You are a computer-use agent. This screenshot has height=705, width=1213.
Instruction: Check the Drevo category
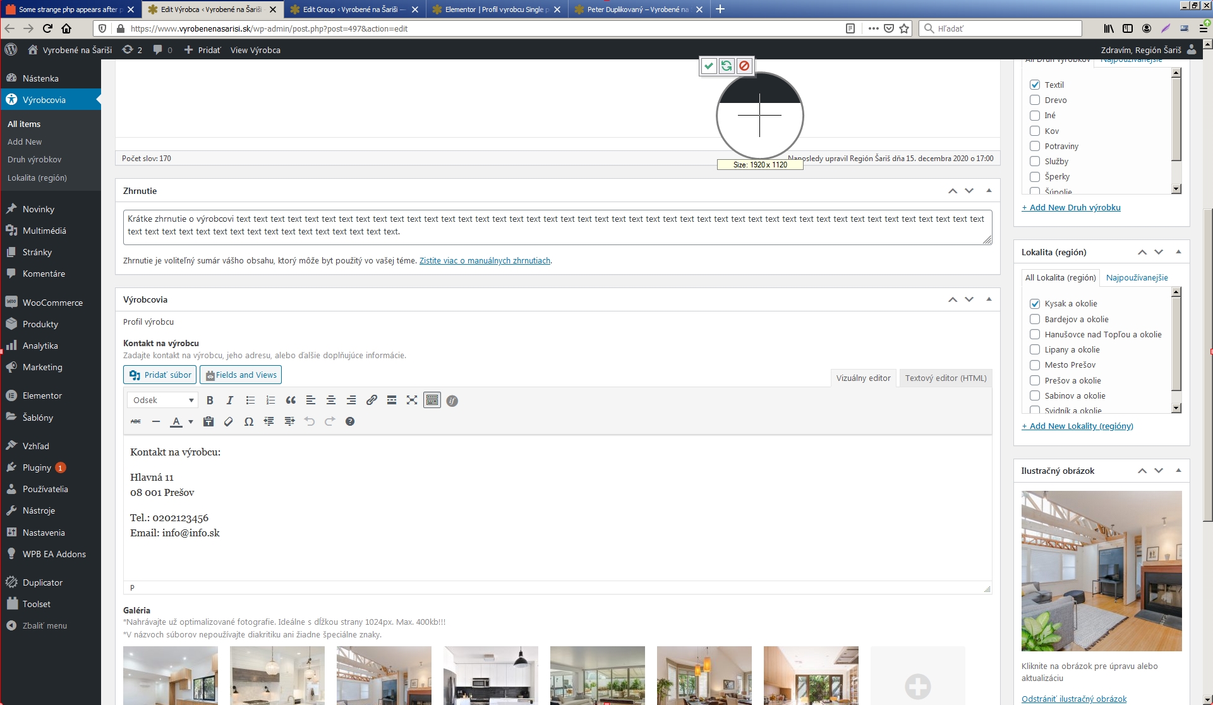[1035, 100]
